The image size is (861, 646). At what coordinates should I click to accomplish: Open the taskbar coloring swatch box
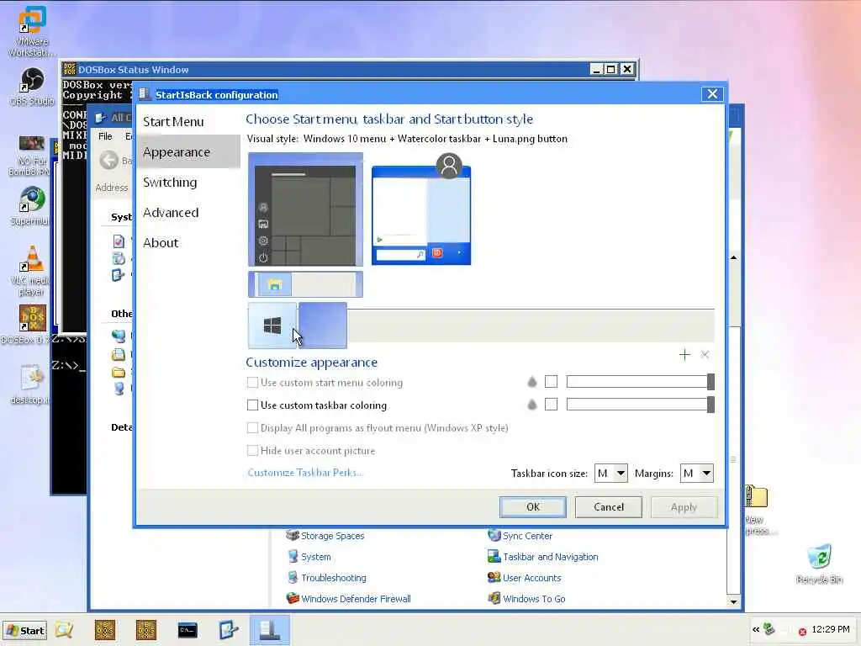(x=552, y=405)
